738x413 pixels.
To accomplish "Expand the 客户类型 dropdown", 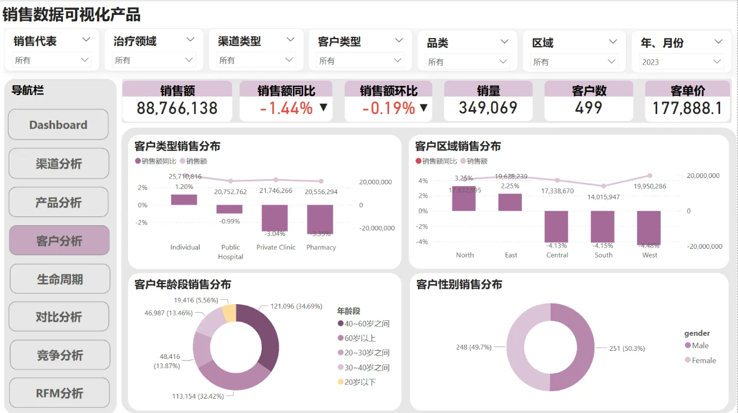I will 398,40.
